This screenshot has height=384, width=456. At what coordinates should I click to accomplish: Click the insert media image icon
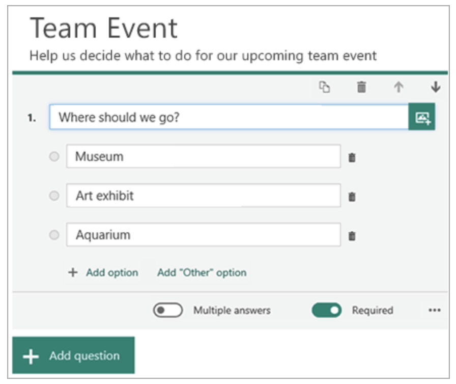[422, 118]
